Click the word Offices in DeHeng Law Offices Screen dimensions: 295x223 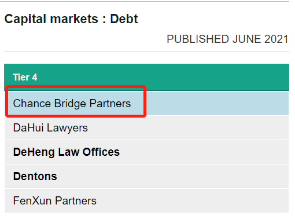click(101, 152)
